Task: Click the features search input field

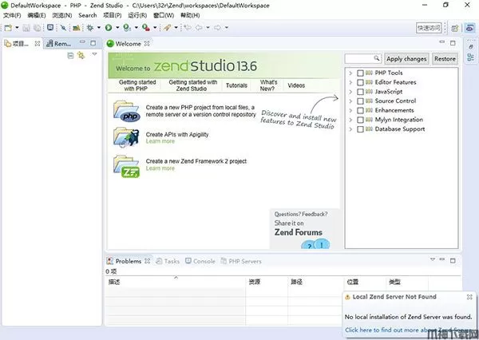Action: (x=362, y=58)
